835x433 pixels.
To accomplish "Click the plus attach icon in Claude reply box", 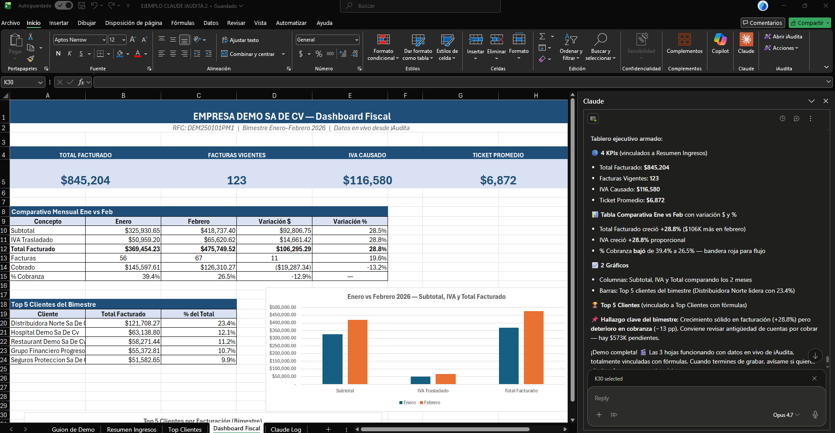I will (x=599, y=415).
